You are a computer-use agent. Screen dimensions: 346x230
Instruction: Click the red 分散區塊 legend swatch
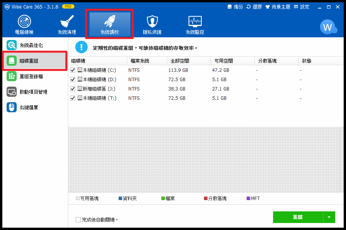(x=206, y=199)
